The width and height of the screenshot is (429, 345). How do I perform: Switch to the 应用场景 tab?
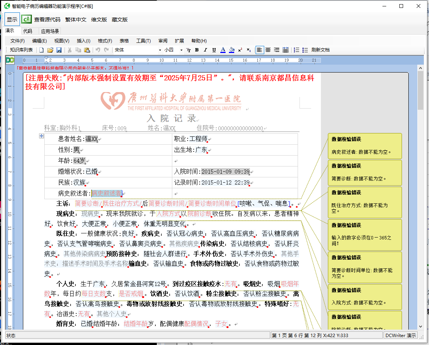[50, 31]
